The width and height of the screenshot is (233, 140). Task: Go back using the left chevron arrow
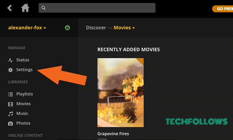(10, 8)
